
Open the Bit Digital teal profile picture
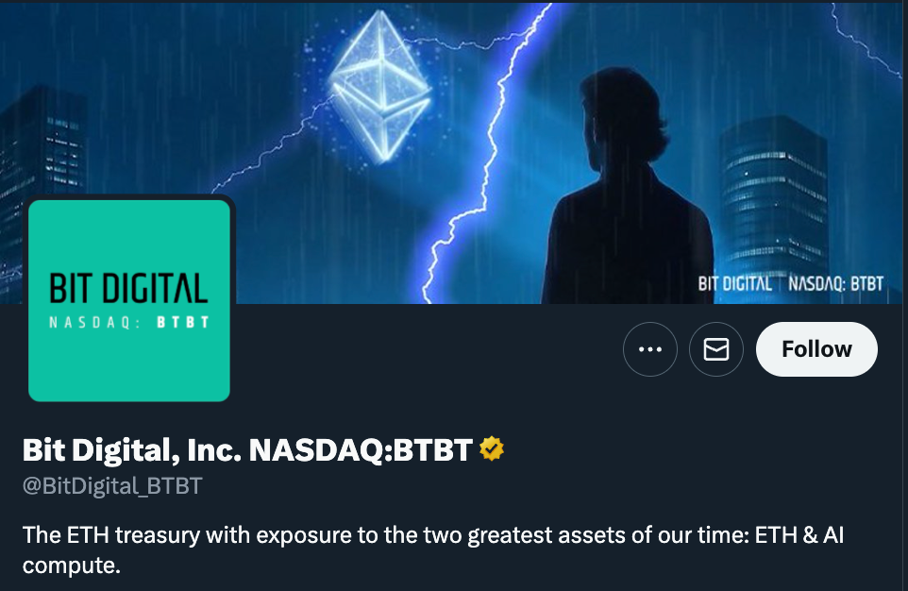point(129,300)
